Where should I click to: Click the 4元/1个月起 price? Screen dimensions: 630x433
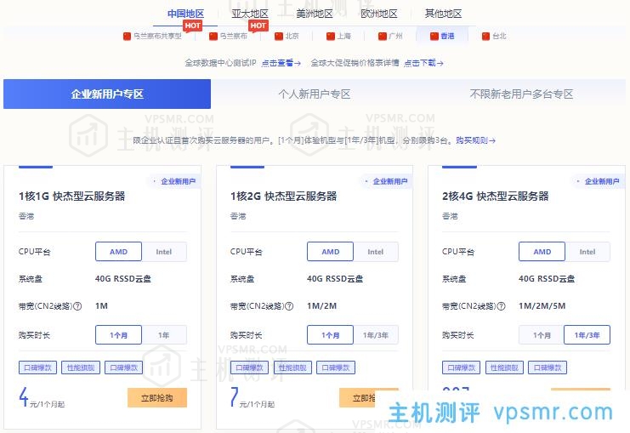pos(42,397)
